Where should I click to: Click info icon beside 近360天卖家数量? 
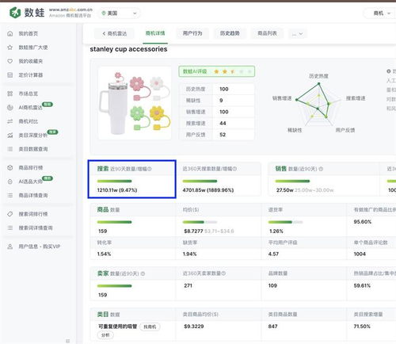point(223,273)
